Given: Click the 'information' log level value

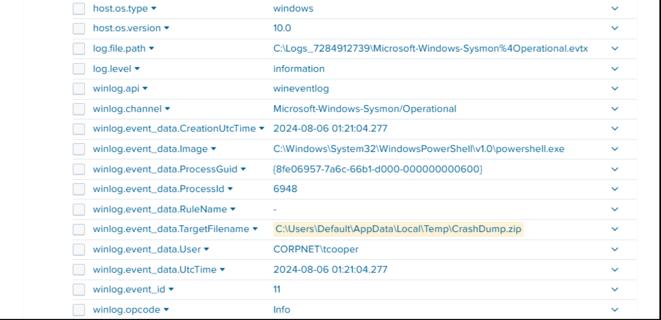Looking at the screenshot, I should click(299, 69).
